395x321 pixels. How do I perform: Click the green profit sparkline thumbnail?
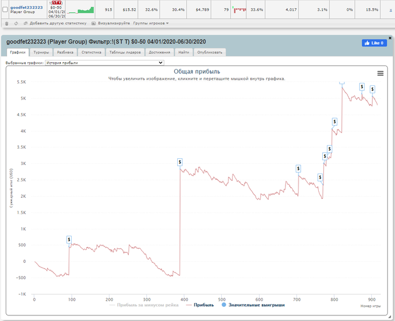[80, 10]
